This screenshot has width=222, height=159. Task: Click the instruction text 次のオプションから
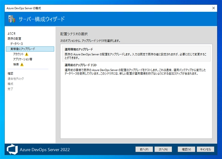pos(90,41)
